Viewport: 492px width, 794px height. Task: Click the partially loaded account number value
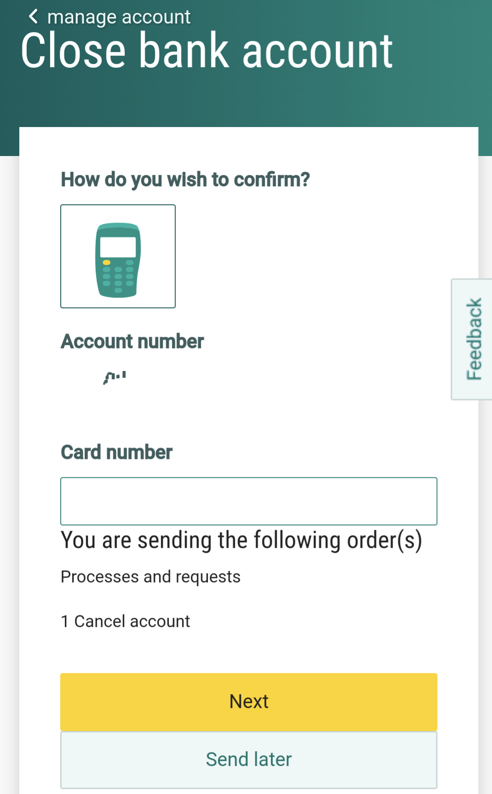115,378
